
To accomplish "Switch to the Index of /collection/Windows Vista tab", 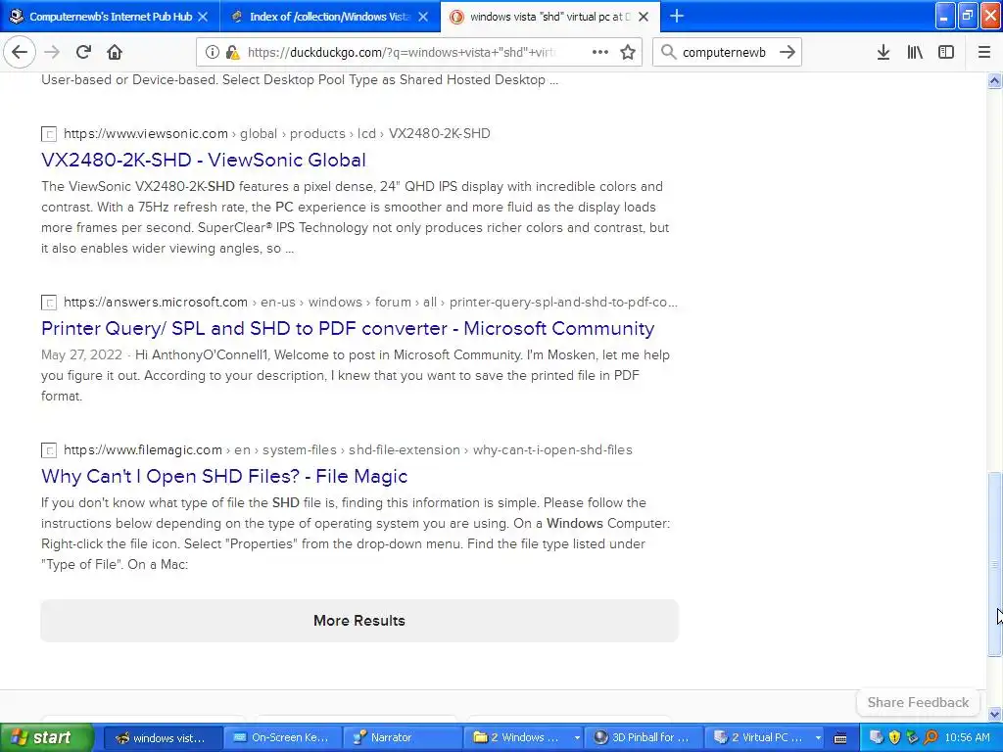I will click(329, 17).
